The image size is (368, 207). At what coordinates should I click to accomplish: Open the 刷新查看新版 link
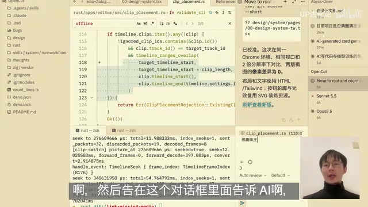pyautogui.click(x=257, y=105)
